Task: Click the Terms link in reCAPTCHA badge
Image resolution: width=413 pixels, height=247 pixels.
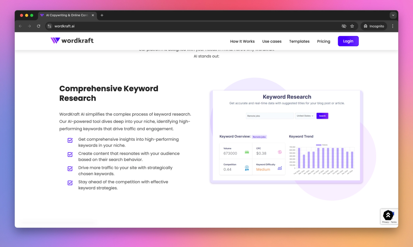Action: tap(394, 222)
